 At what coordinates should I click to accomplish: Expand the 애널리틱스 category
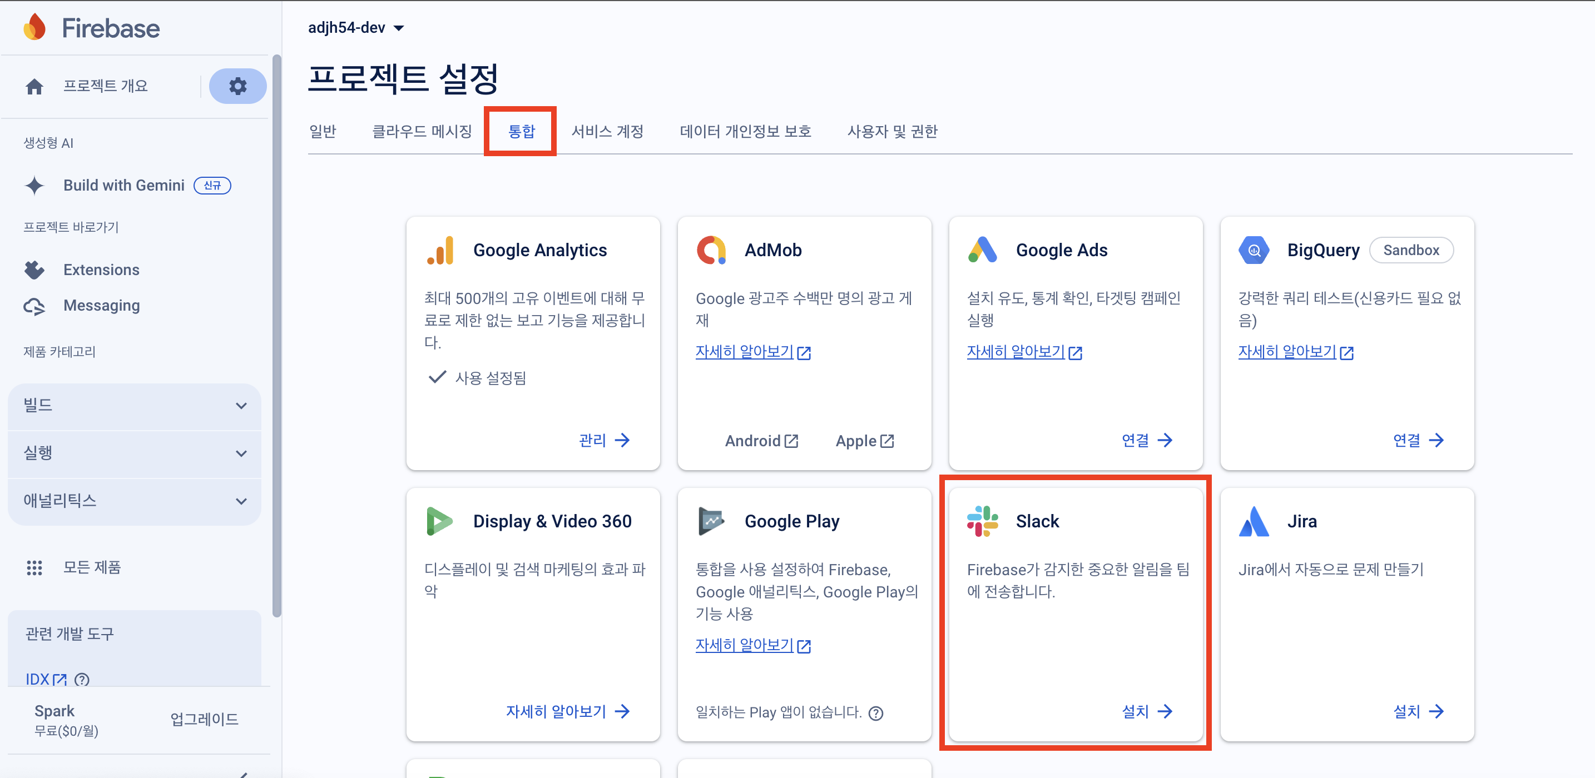pos(135,501)
